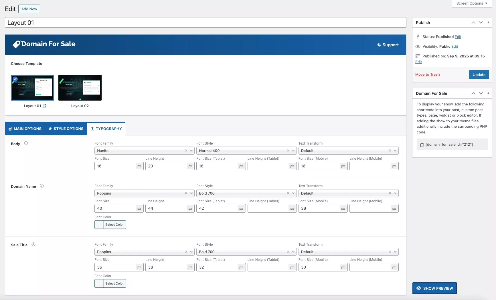Move Publish panel down with arrow
496x300 pixels.
tap(481, 23)
